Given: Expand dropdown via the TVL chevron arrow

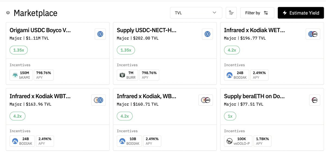Looking at the screenshot, I should click(x=215, y=13).
